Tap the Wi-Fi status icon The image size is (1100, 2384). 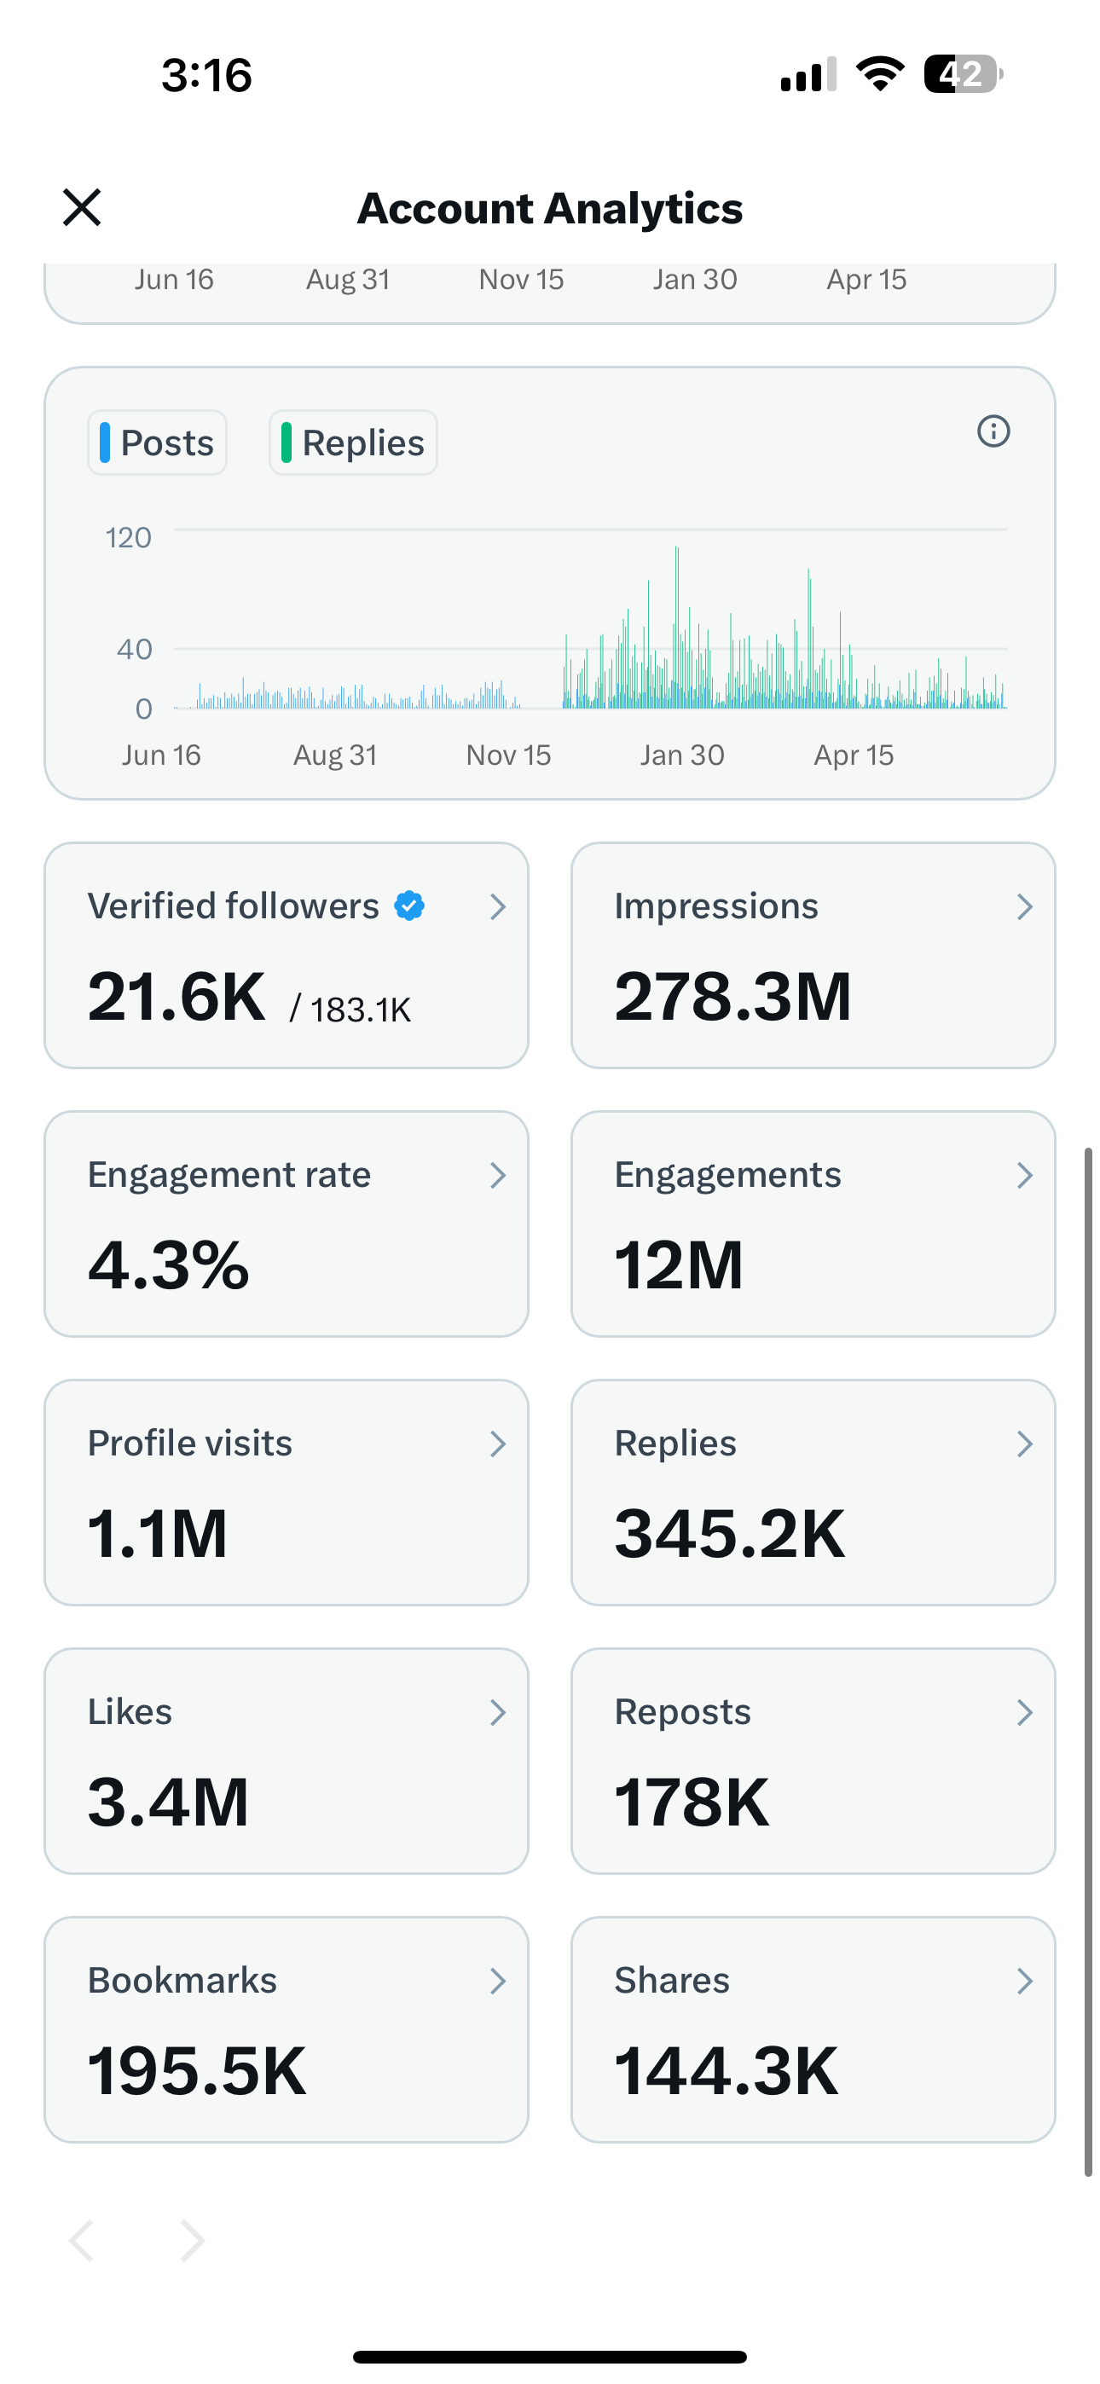(880, 74)
